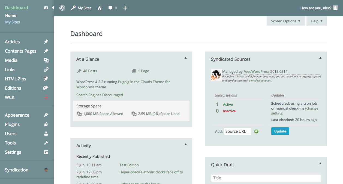343x184 pixels.
Task: Open comments bubble icon in toolbar
Action: click(110, 8)
